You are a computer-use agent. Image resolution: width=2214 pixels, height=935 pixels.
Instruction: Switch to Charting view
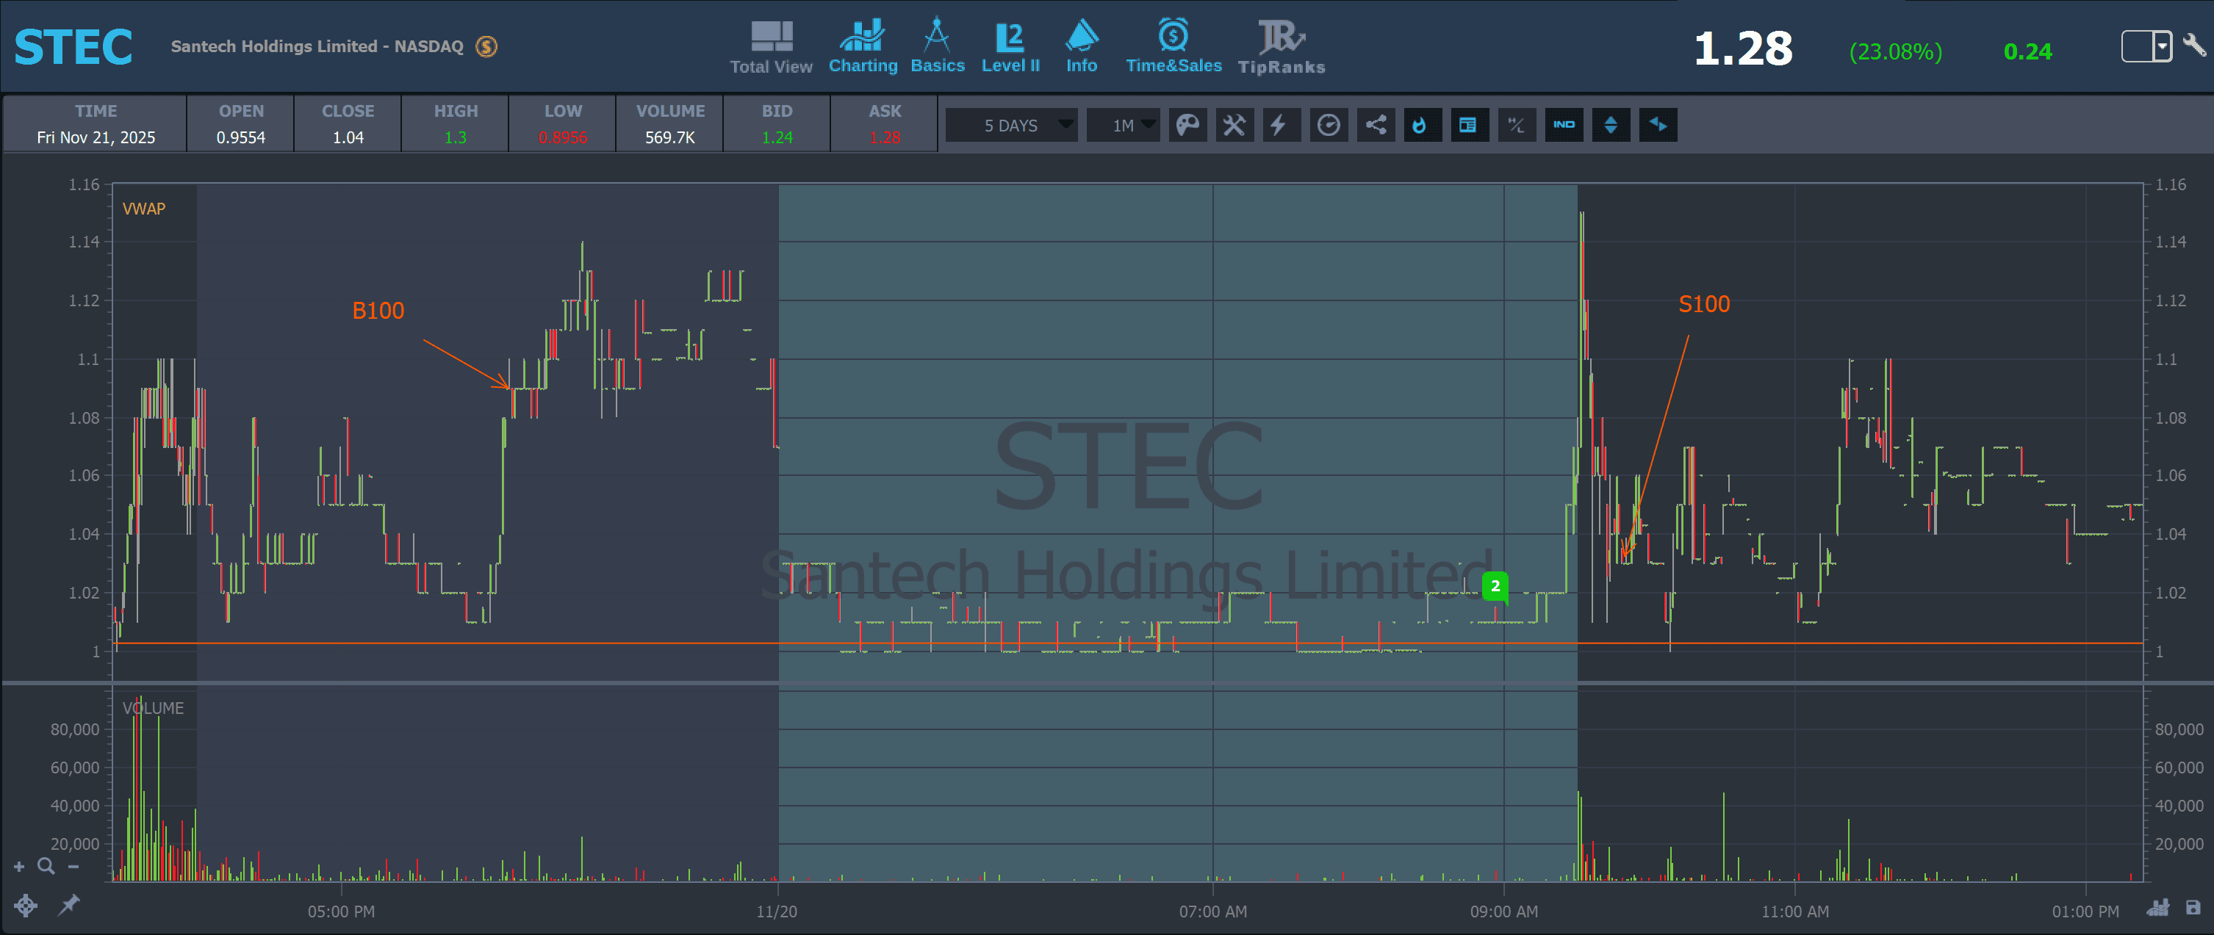point(862,48)
